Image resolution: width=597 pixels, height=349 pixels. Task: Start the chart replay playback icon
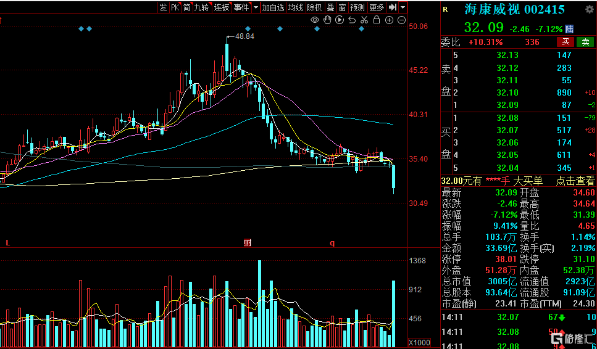[x=340, y=20]
